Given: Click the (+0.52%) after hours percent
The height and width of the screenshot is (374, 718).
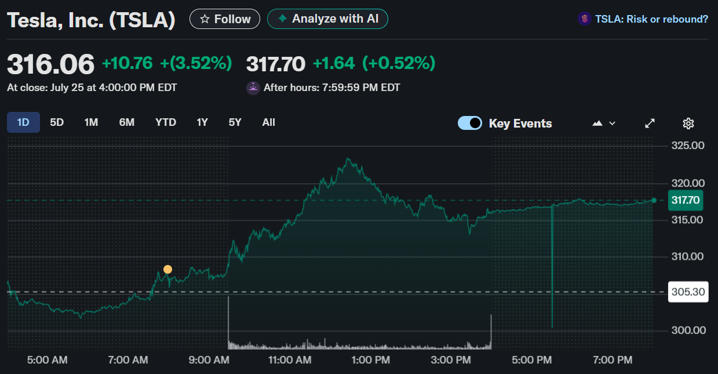Looking at the screenshot, I should click(x=399, y=63).
